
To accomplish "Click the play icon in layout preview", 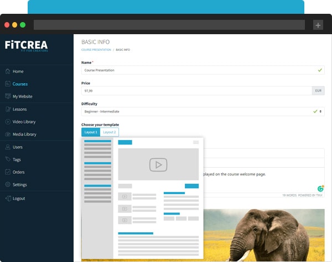I will [x=158, y=165].
